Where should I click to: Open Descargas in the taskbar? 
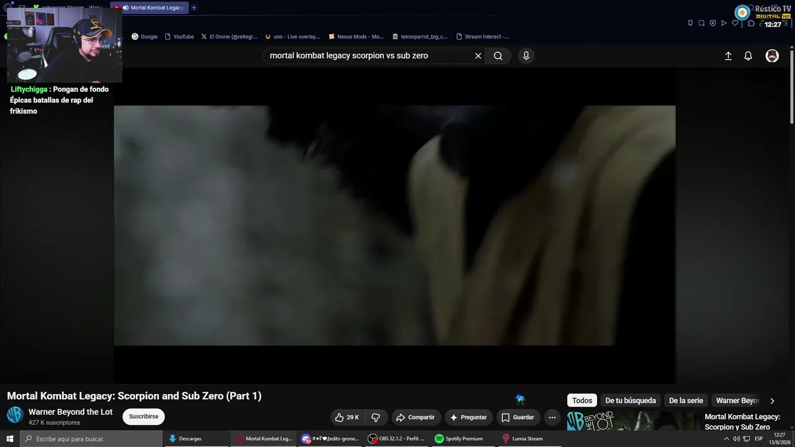tap(196, 439)
